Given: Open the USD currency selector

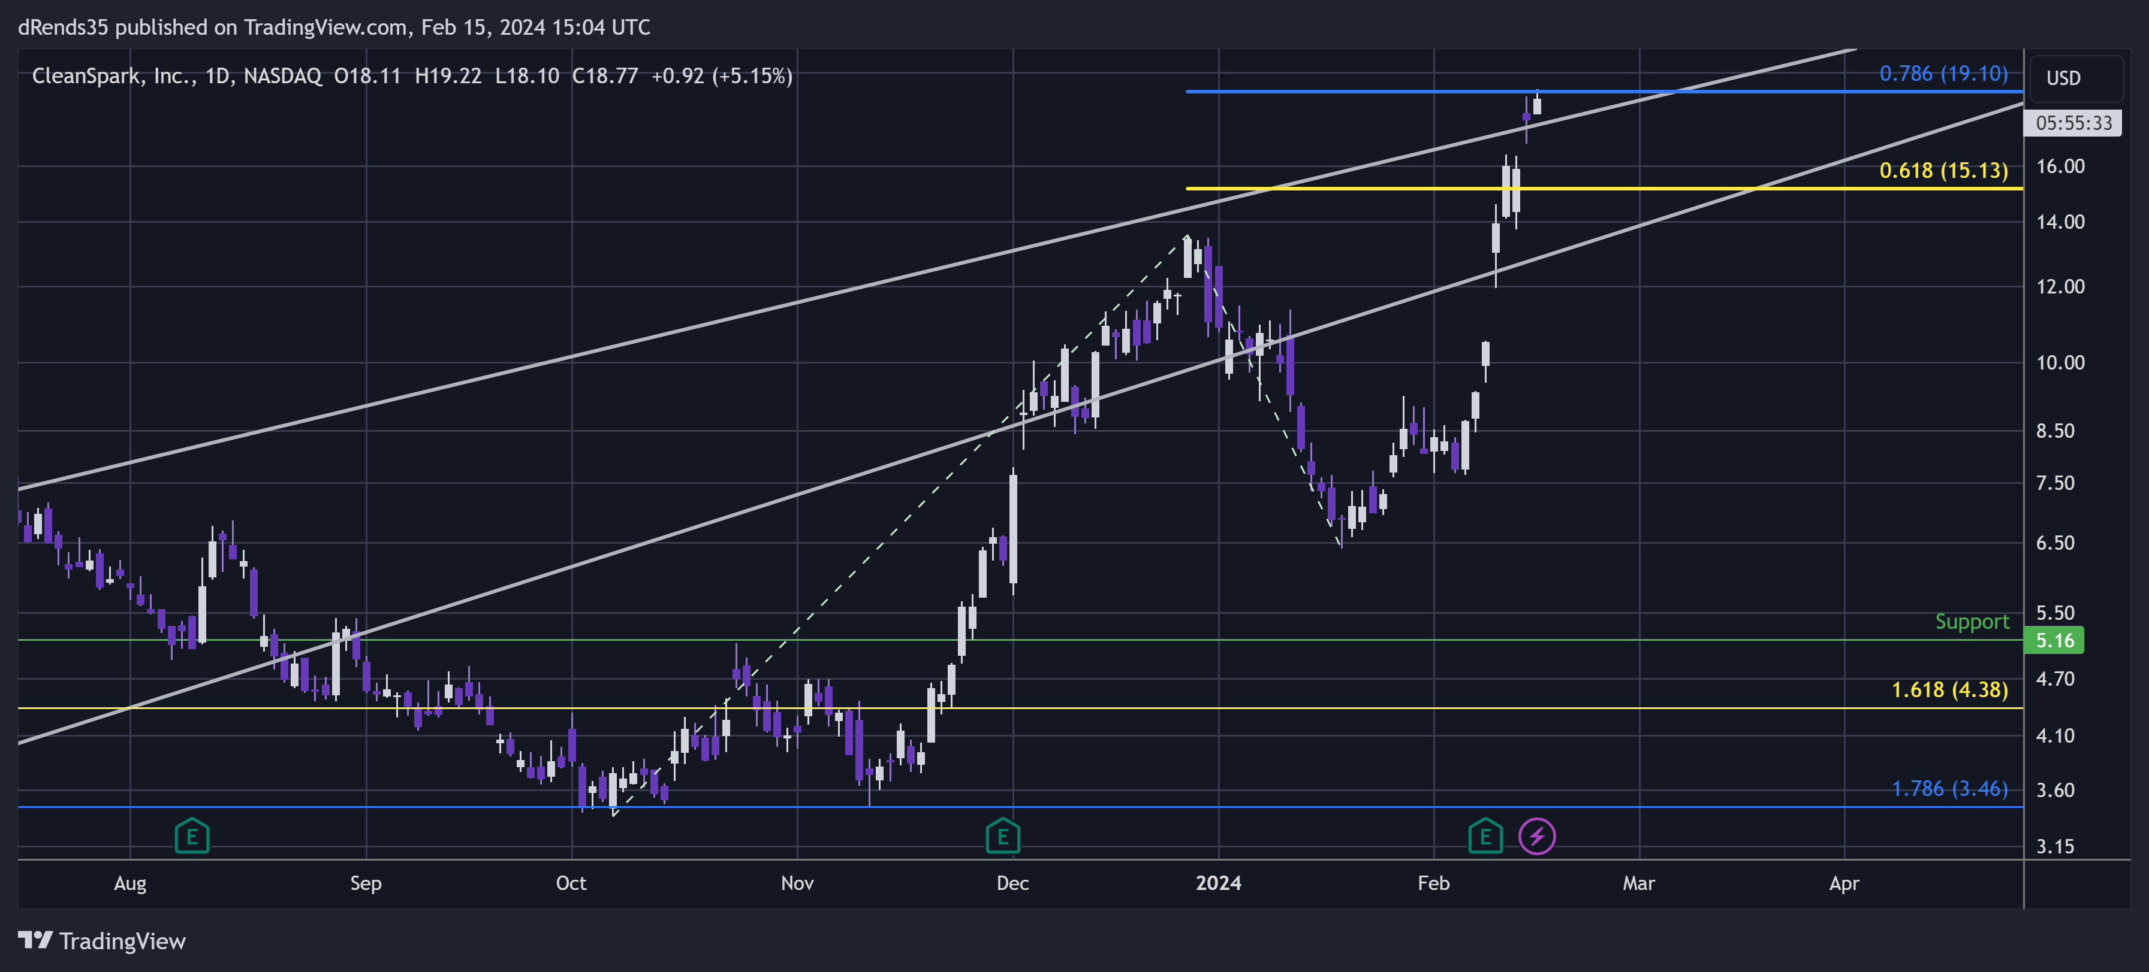Looking at the screenshot, I should (2076, 77).
